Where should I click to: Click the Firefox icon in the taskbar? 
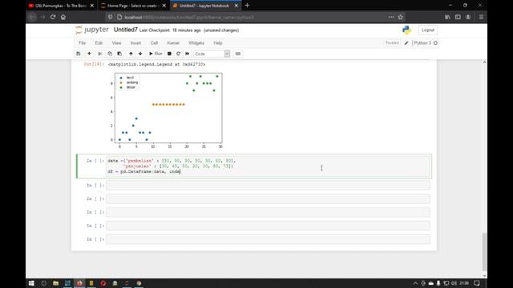[x=79, y=283]
